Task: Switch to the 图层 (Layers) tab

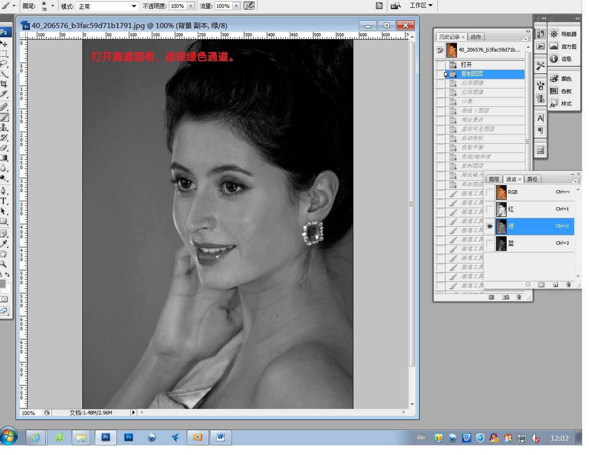Action: coord(494,179)
